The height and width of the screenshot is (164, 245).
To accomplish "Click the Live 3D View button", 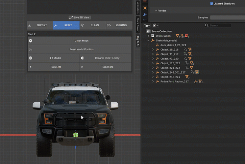I will 80,17.
